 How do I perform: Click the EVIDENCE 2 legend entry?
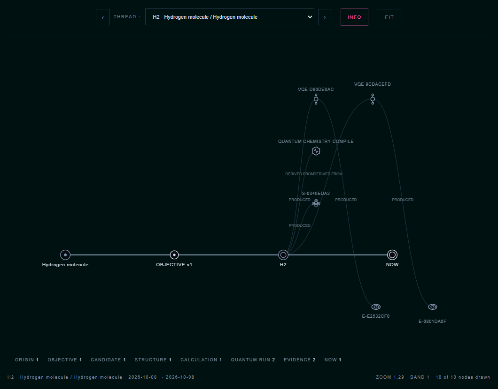[x=299, y=360]
